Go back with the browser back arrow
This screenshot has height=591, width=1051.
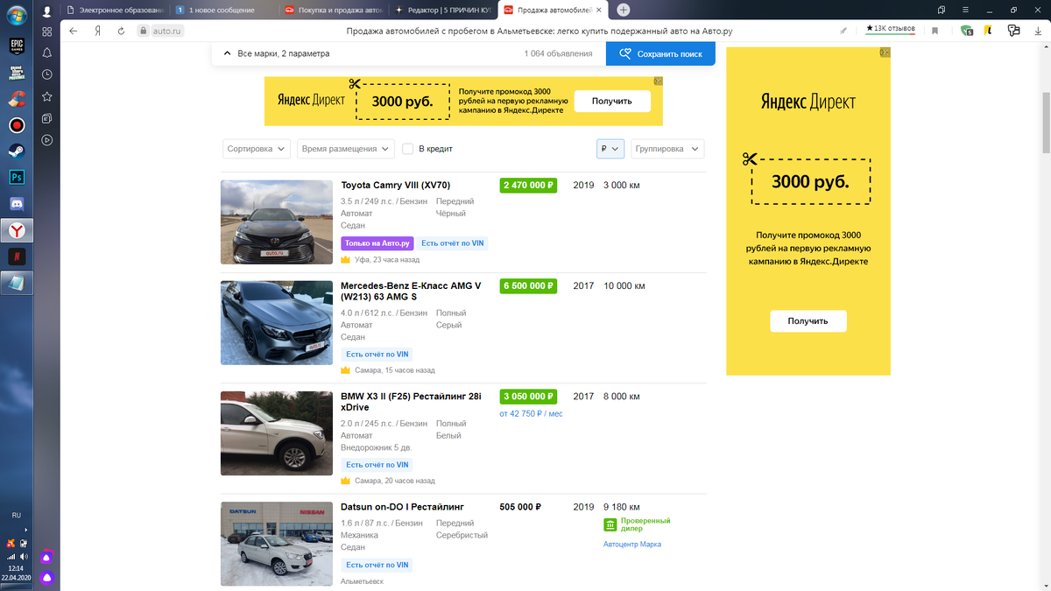(74, 31)
